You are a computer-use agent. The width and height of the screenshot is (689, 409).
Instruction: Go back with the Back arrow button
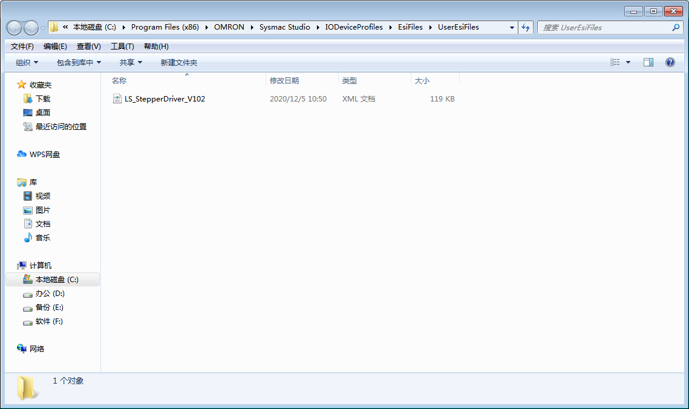tap(14, 28)
